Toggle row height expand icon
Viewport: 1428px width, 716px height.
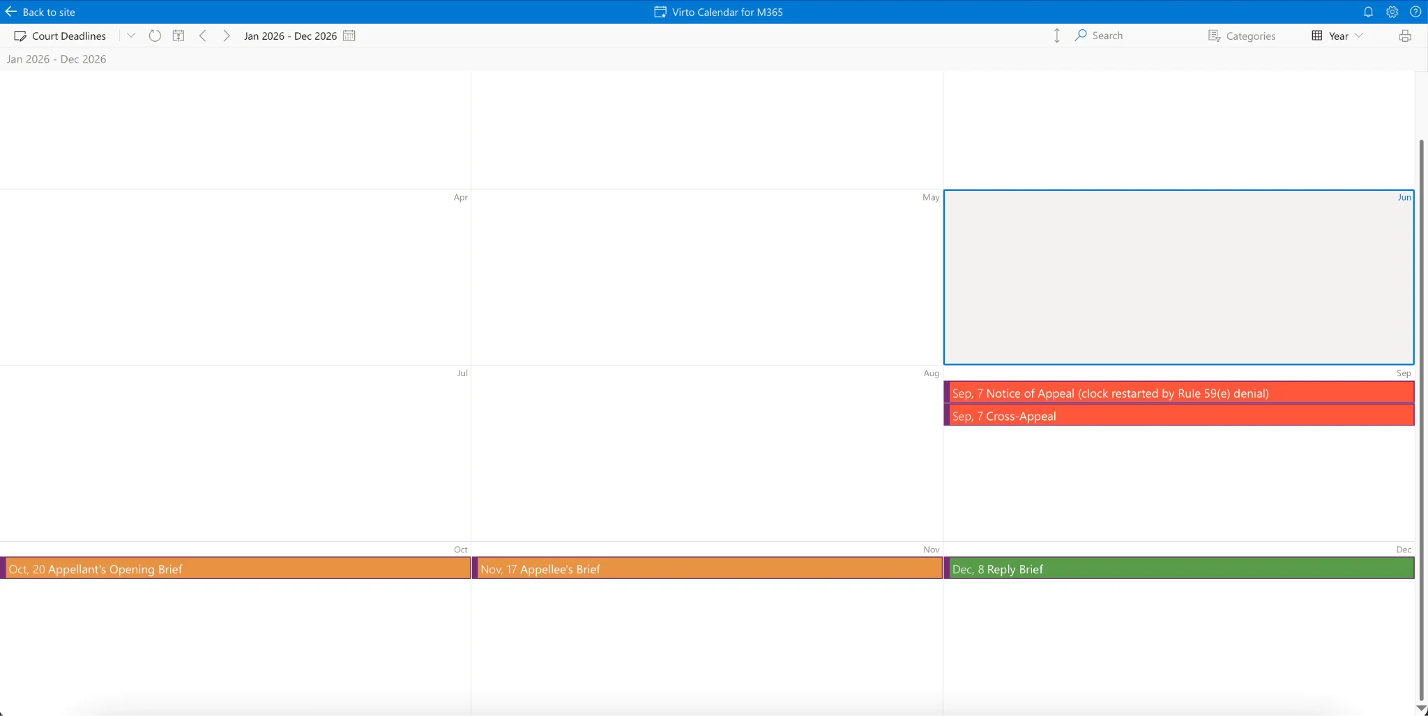pyautogui.click(x=1056, y=36)
